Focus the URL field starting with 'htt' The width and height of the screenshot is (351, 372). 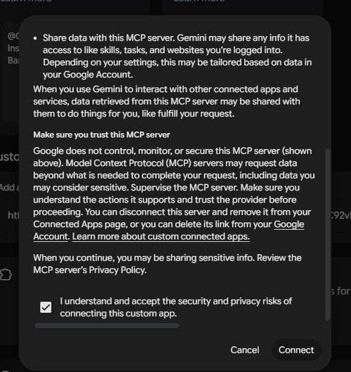[10, 216]
